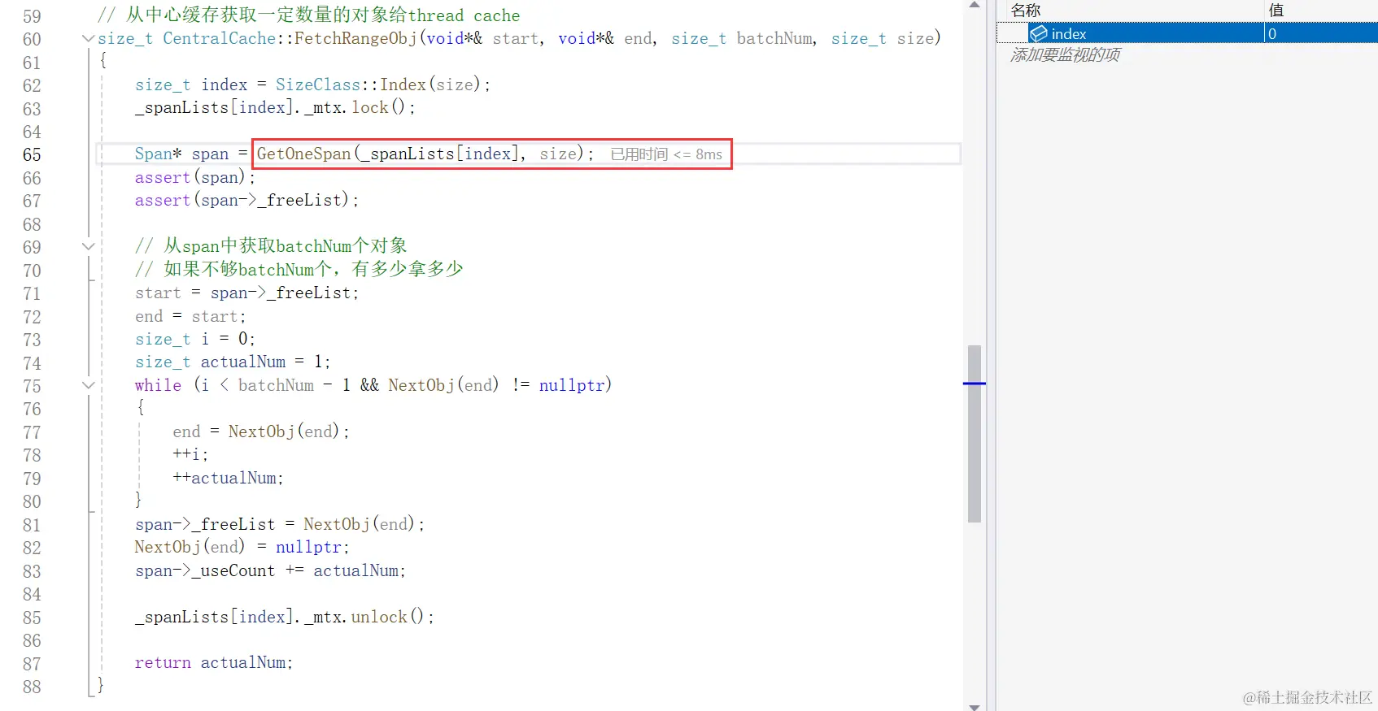Click line number 75 in the gutter
Image resolution: width=1378 pixels, height=711 pixels.
32,386
